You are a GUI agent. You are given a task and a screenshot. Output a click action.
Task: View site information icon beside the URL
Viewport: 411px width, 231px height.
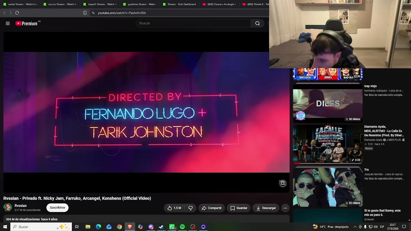point(93,13)
